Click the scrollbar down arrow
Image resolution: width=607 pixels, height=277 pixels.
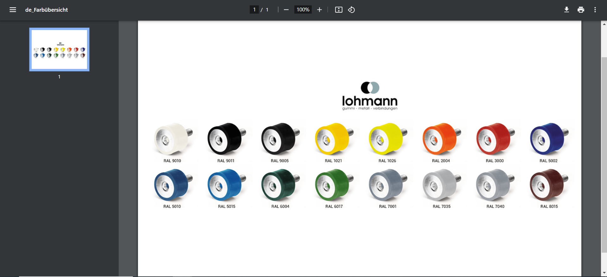[604, 273]
